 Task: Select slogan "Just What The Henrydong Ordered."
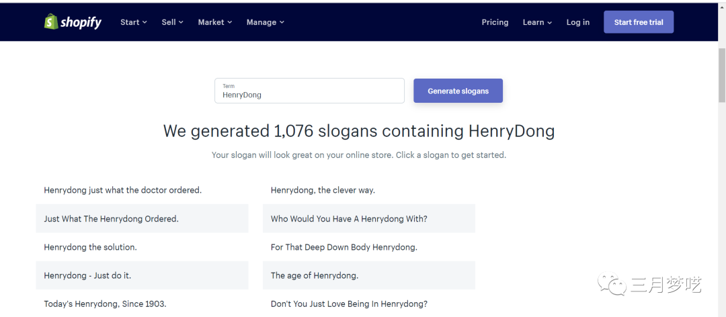(111, 218)
